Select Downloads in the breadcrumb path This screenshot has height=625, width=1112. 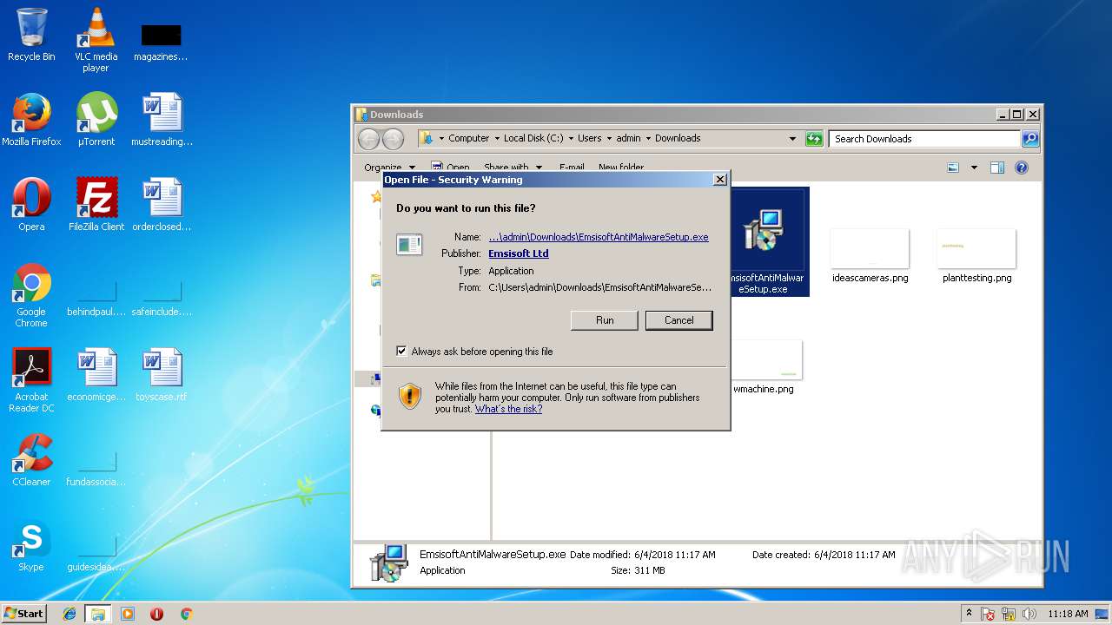pyautogui.click(x=678, y=139)
